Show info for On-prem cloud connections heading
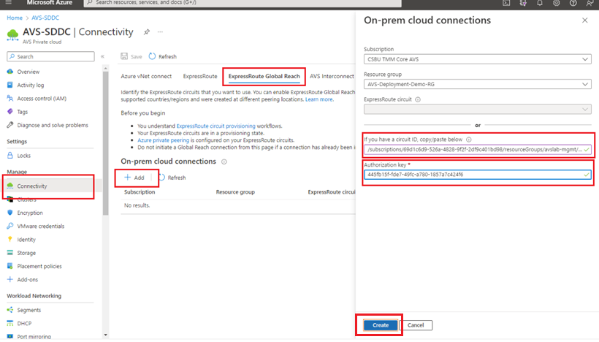Image resolution: width=599 pixels, height=342 pixels. coord(224,162)
